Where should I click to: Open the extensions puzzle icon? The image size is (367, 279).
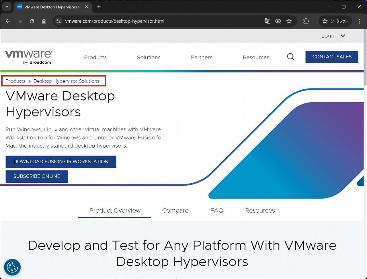click(x=306, y=21)
